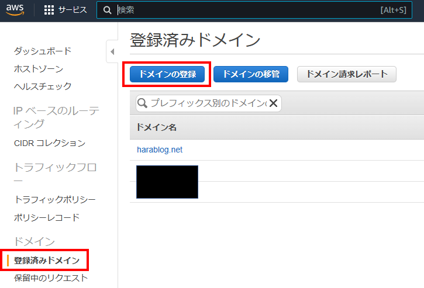Open the サービス grid menu icon
The image size is (424, 288).
click(49, 10)
